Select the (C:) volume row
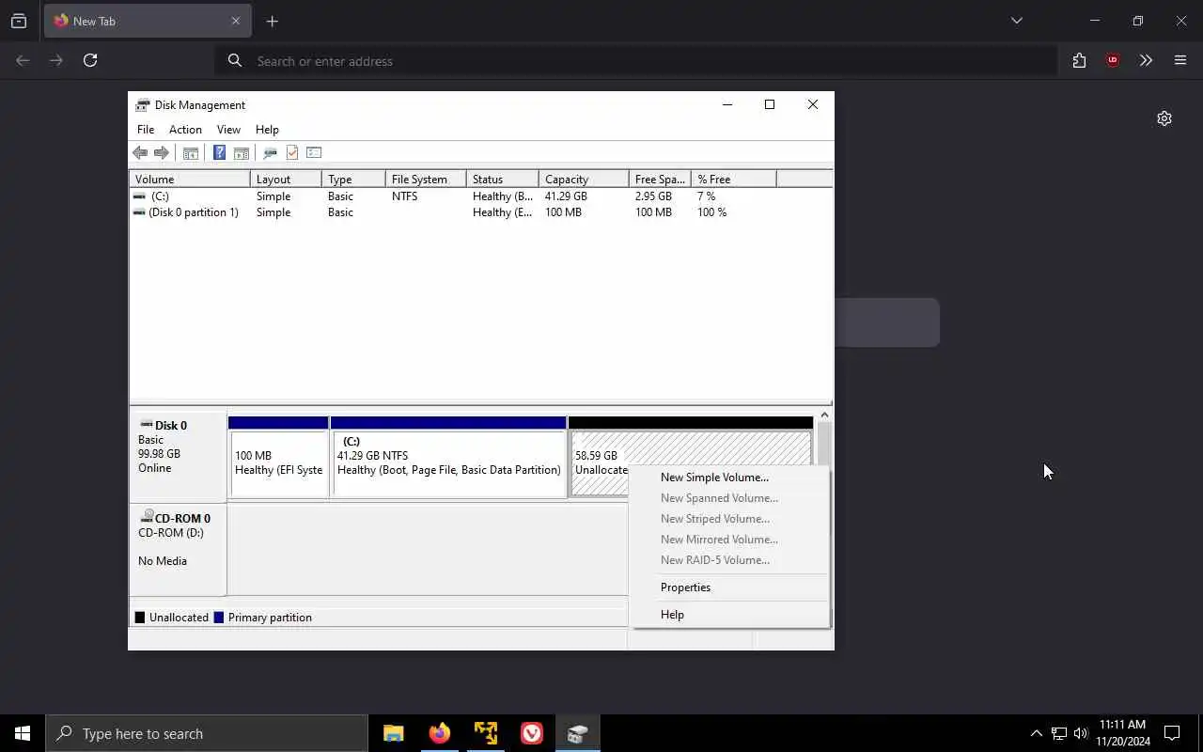Viewport: 1203px width, 752px height. tap(480, 196)
